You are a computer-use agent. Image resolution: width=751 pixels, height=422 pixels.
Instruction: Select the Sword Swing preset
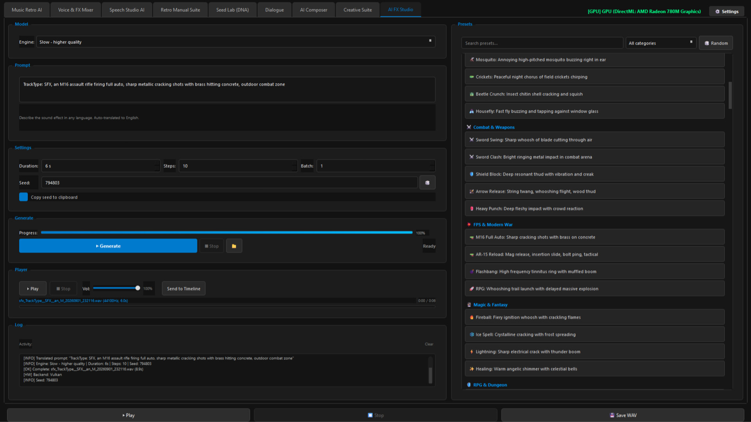[595, 140]
